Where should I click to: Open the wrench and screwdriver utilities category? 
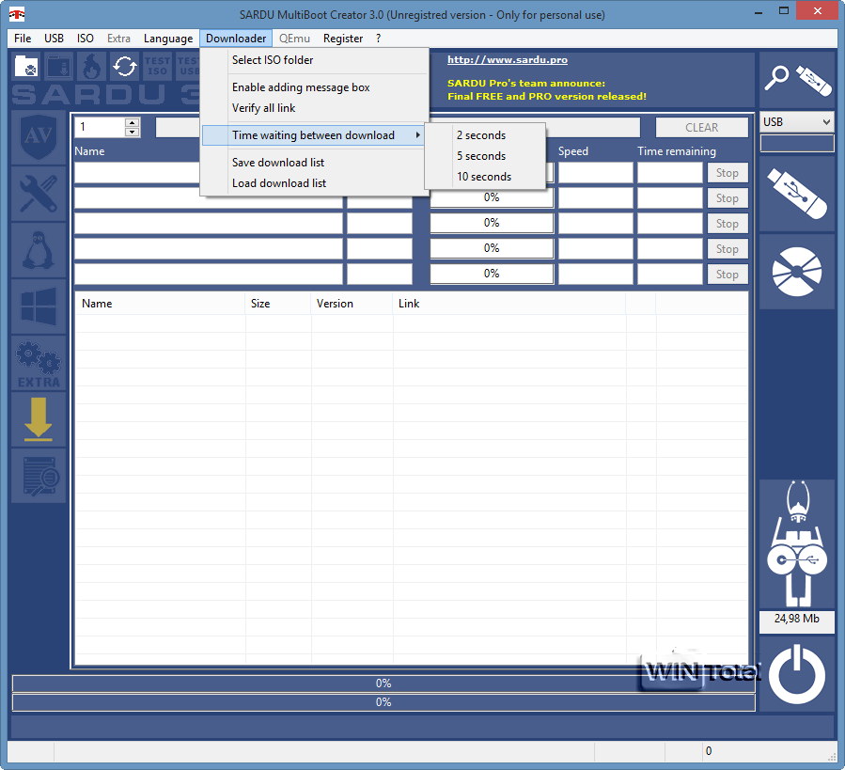click(x=39, y=194)
